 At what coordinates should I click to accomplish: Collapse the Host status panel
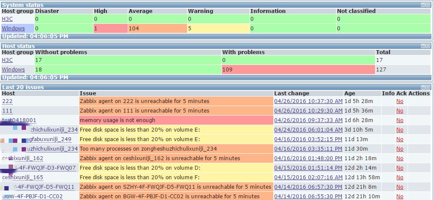tap(429, 45)
